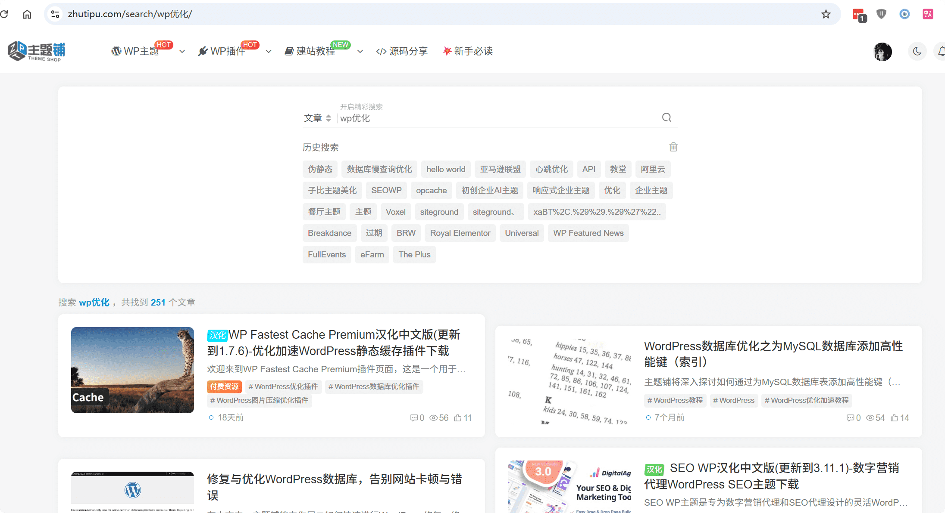Viewport: 945px width, 513px height.
Task: Open WP Fastest Cache Premium汉化中文版 article
Action: coord(334,343)
